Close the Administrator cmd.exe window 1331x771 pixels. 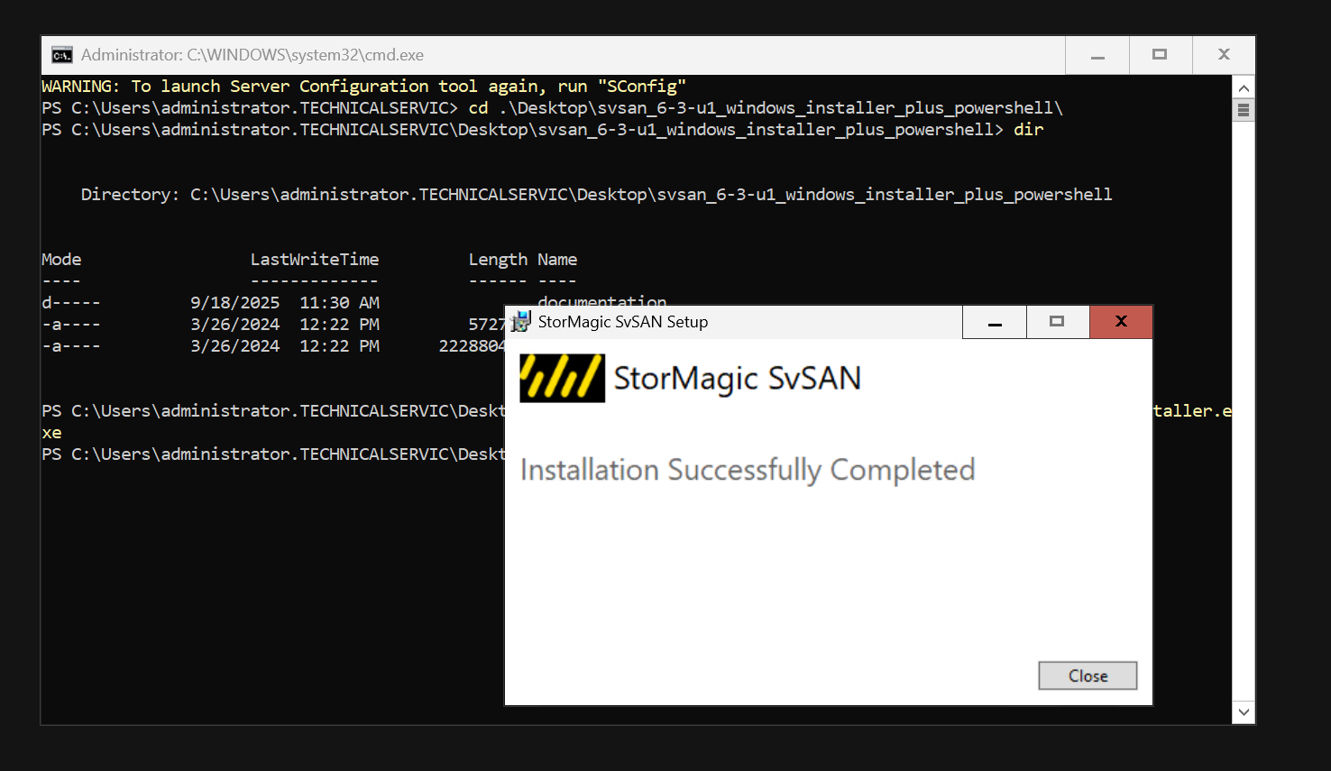[1224, 55]
